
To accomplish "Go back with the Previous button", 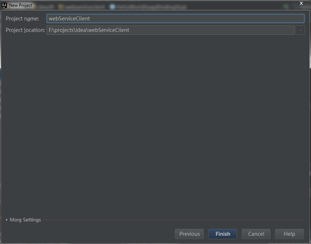I will (189, 234).
